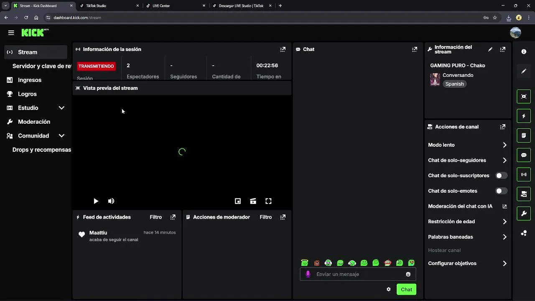Enable picture-in-picture for stream preview
Viewport: 535px width, 301px height.
pyautogui.click(x=238, y=201)
